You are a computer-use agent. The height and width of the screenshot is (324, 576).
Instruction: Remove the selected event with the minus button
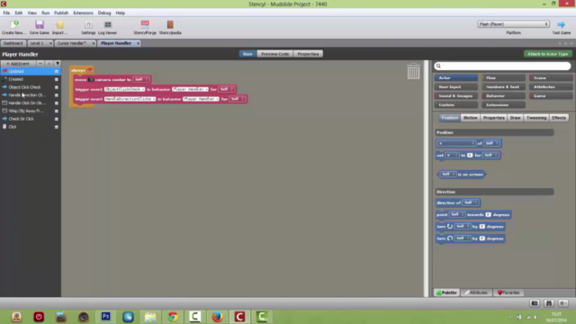click(x=40, y=64)
